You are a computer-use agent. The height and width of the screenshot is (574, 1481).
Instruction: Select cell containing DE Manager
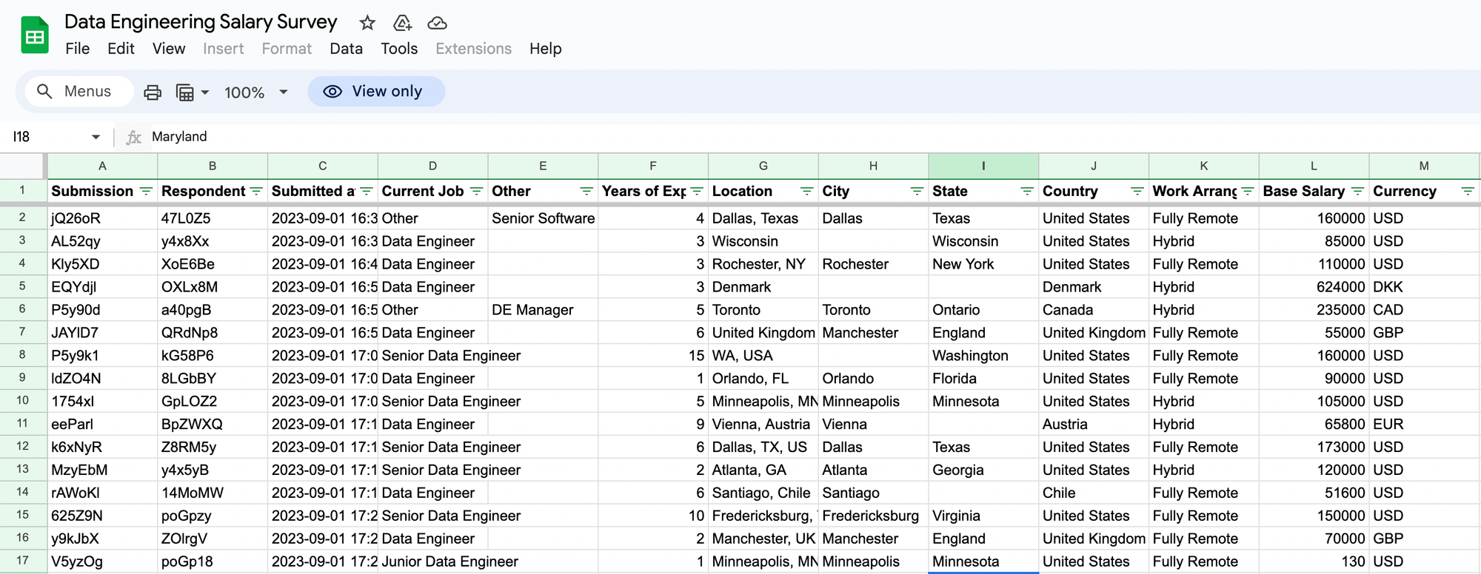[x=543, y=310]
